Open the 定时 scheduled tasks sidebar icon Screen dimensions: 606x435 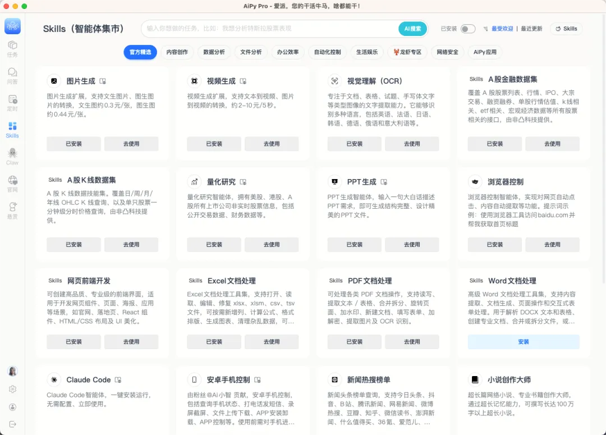pyautogui.click(x=12, y=103)
